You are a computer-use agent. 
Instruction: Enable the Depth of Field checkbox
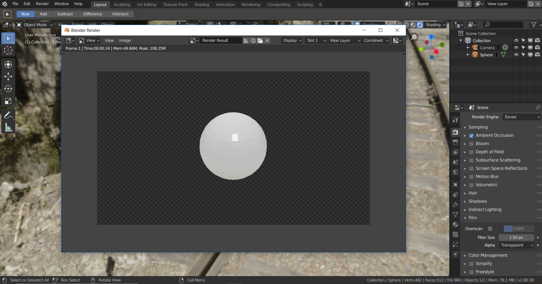coord(471,152)
